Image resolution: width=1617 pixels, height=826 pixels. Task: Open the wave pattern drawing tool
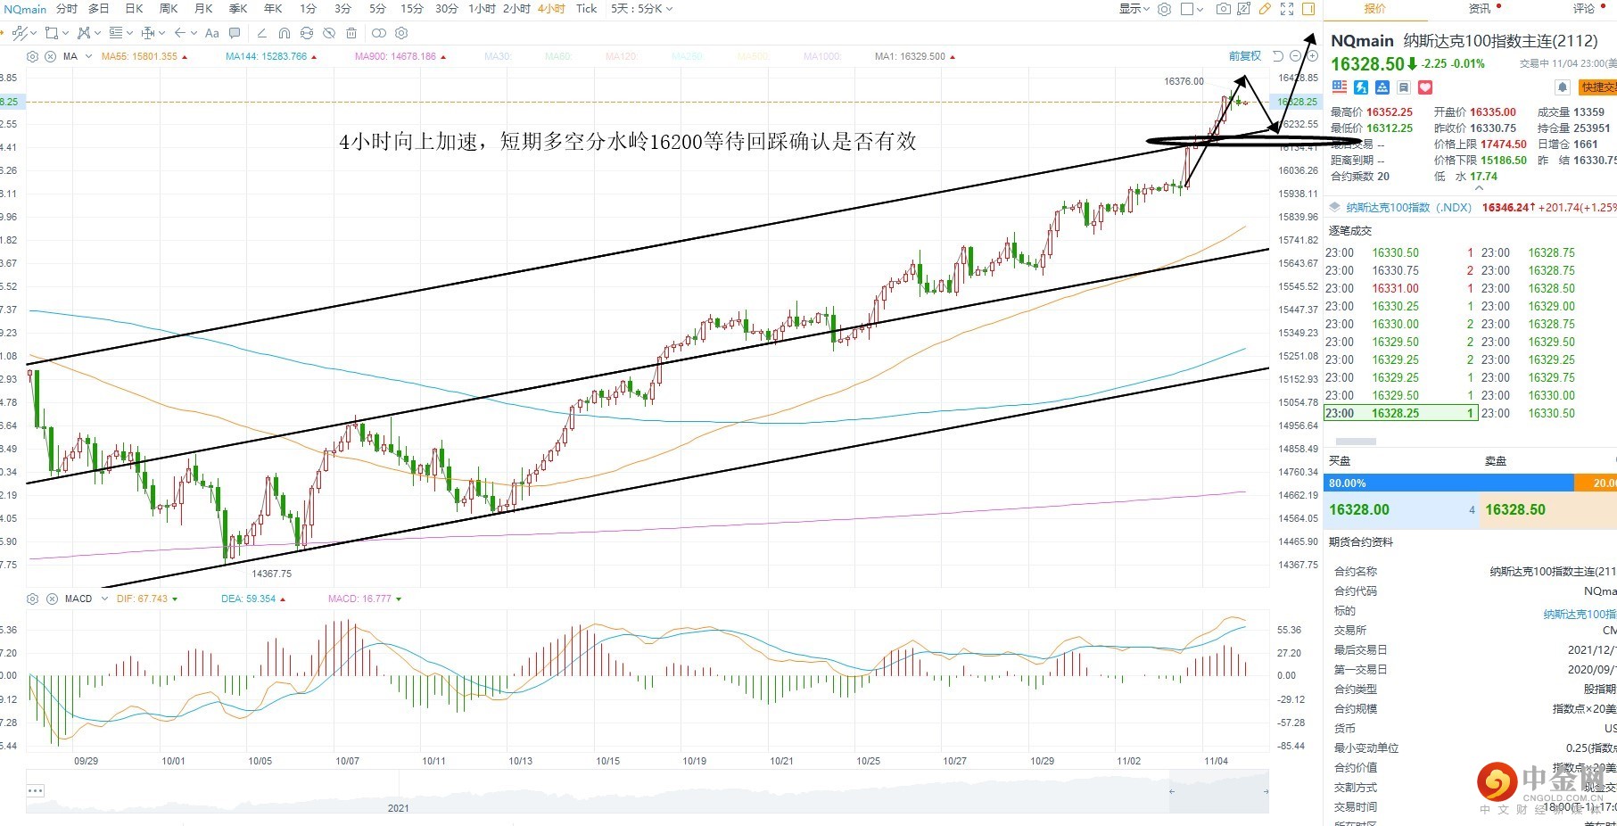click(84, 33)
